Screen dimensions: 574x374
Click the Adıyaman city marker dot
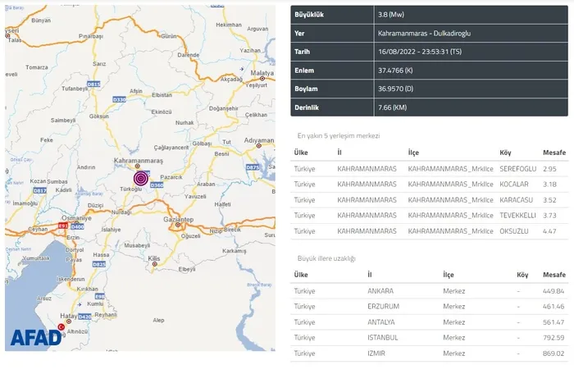[259, 146]
